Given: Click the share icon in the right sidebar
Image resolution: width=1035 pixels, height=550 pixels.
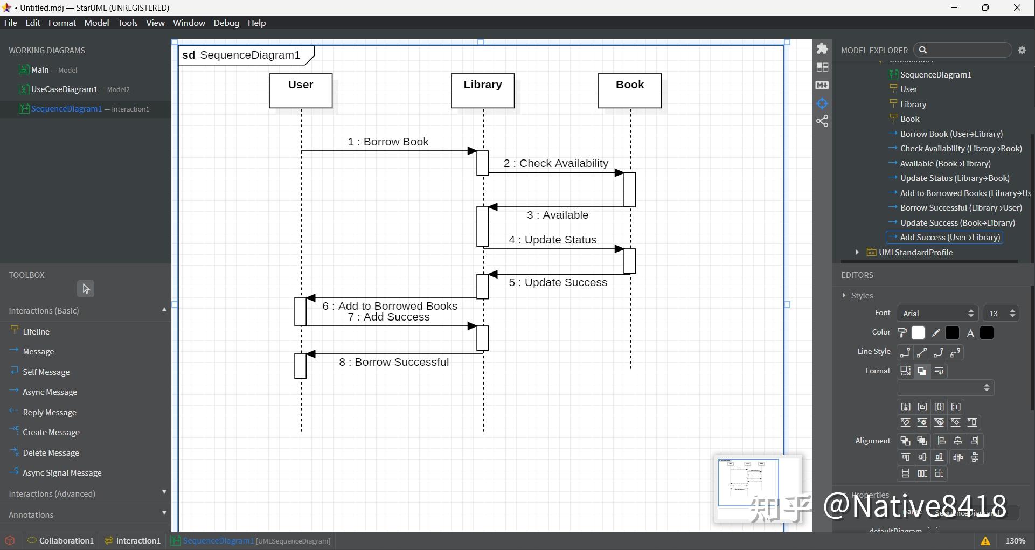Looking at the screenshot, I should [x=823, y=121].
